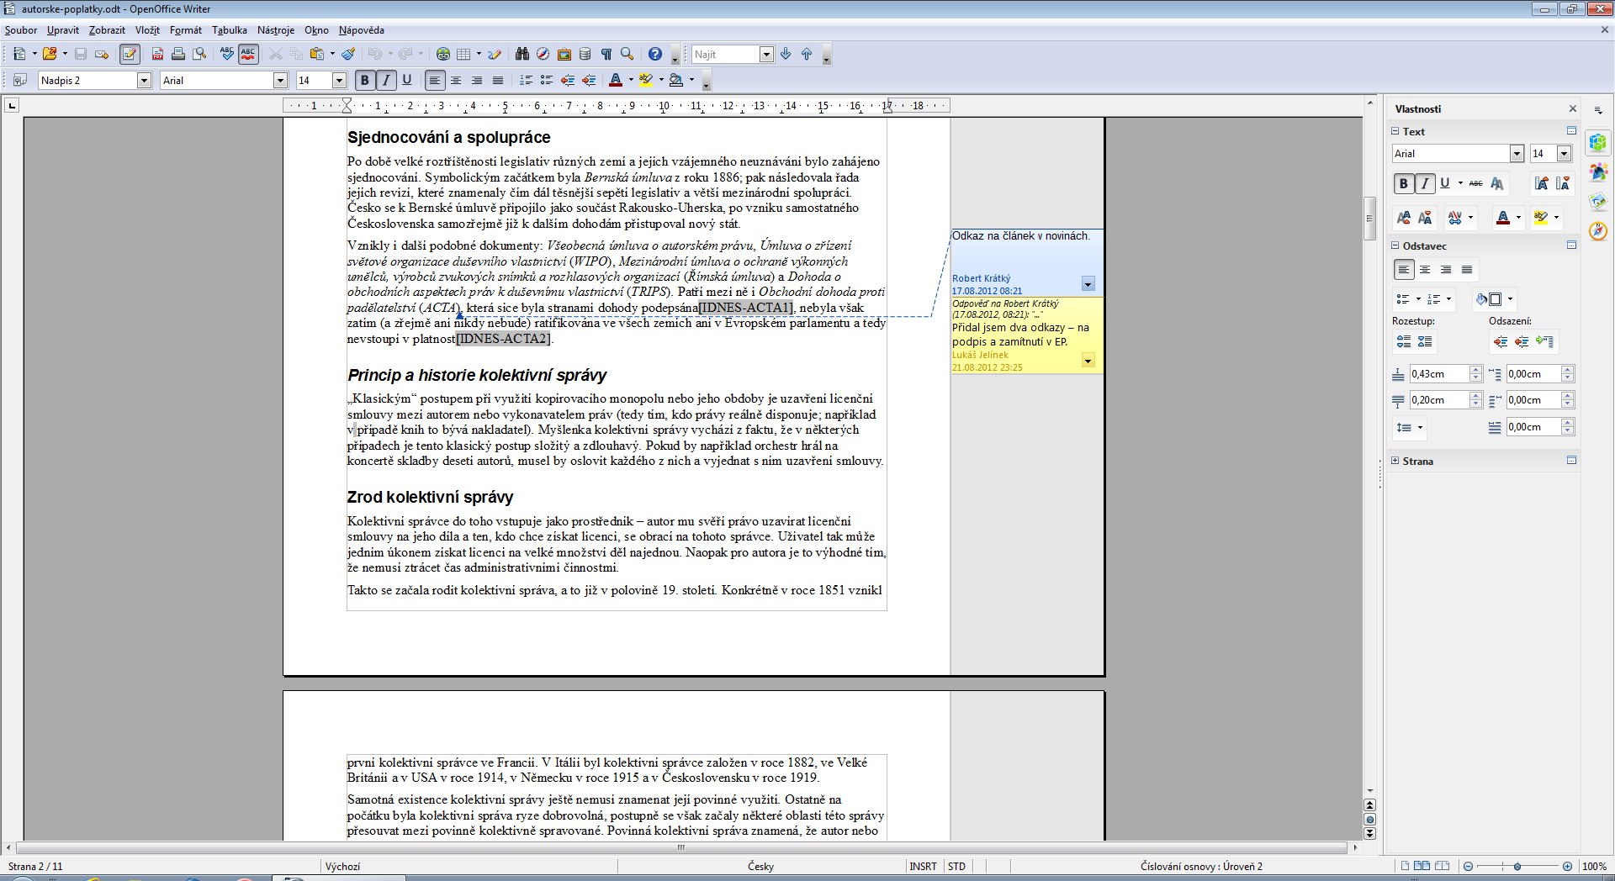This screenshot has height=881, width=1615.
Task: Click the Save document icon
Action: click(81, 55)
